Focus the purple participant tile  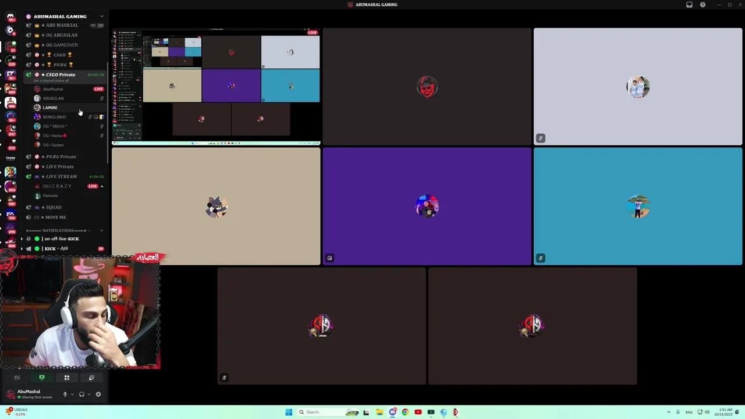pyautogui.click(x=427, y=207)
